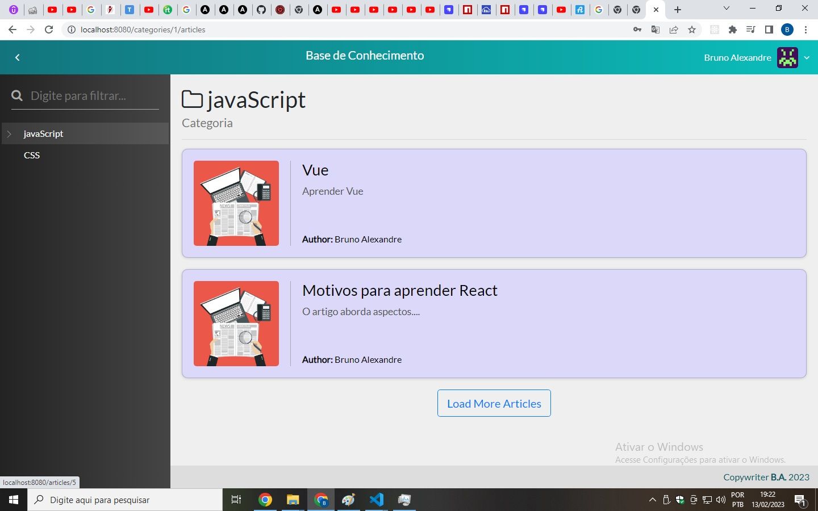Screen dimensions: 818x511
Task: Switch to the dark red circle favicon tab
Action: point(280,10)
